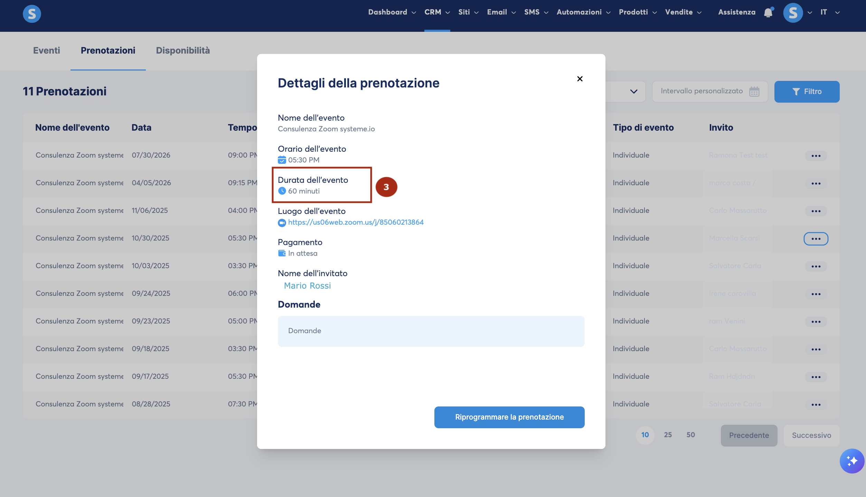Open actions menu for 09/17/2025 booking

coord(816,377)
